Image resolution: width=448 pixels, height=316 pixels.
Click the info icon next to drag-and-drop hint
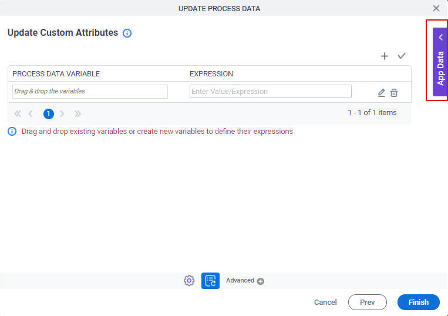tap(12, 132)
